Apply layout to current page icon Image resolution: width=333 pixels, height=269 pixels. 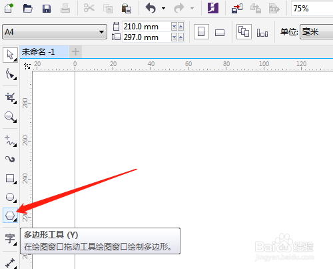(262, 33)
